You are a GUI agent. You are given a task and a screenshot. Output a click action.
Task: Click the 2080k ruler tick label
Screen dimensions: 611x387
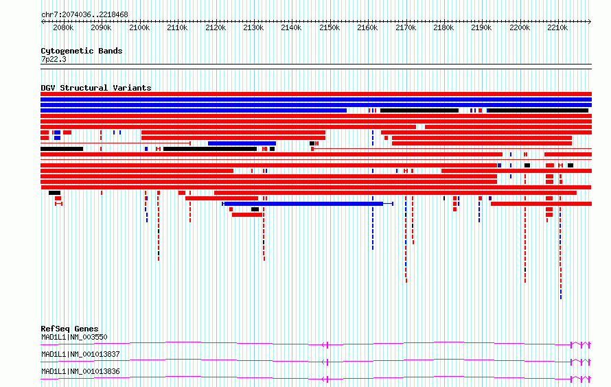63,27
